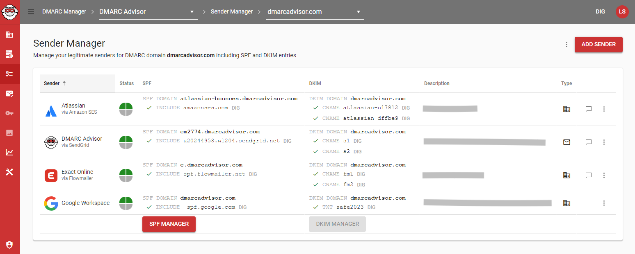Click the building type icon on Exact Online row
Viewport: 635px width, 254px height.
pos(566,175)
